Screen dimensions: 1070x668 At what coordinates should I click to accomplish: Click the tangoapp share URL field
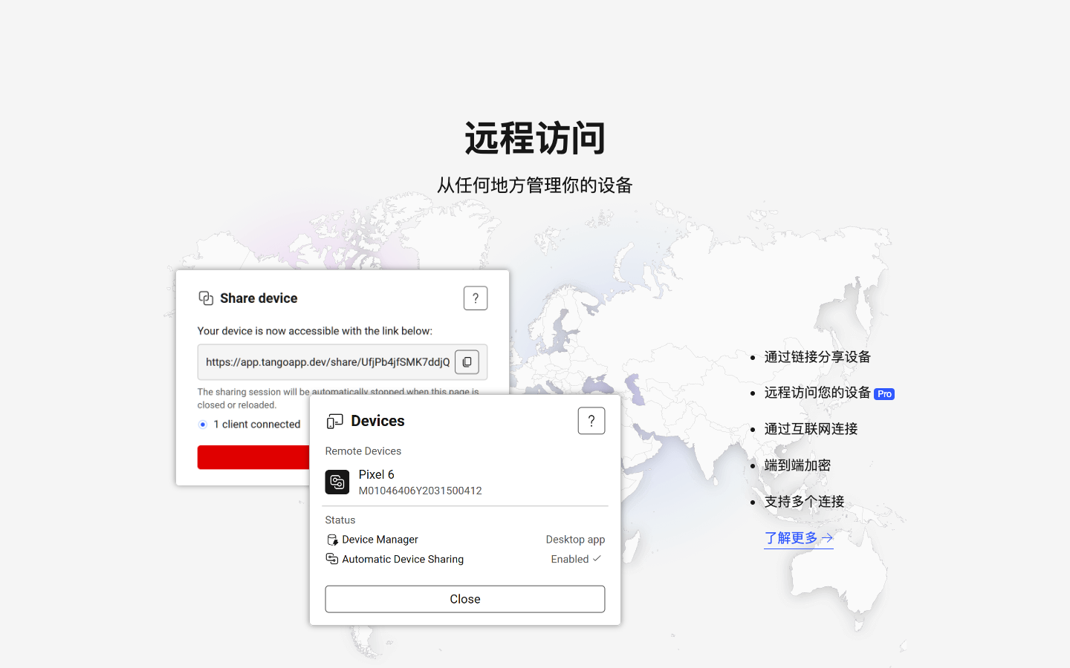tap(327, 362)
